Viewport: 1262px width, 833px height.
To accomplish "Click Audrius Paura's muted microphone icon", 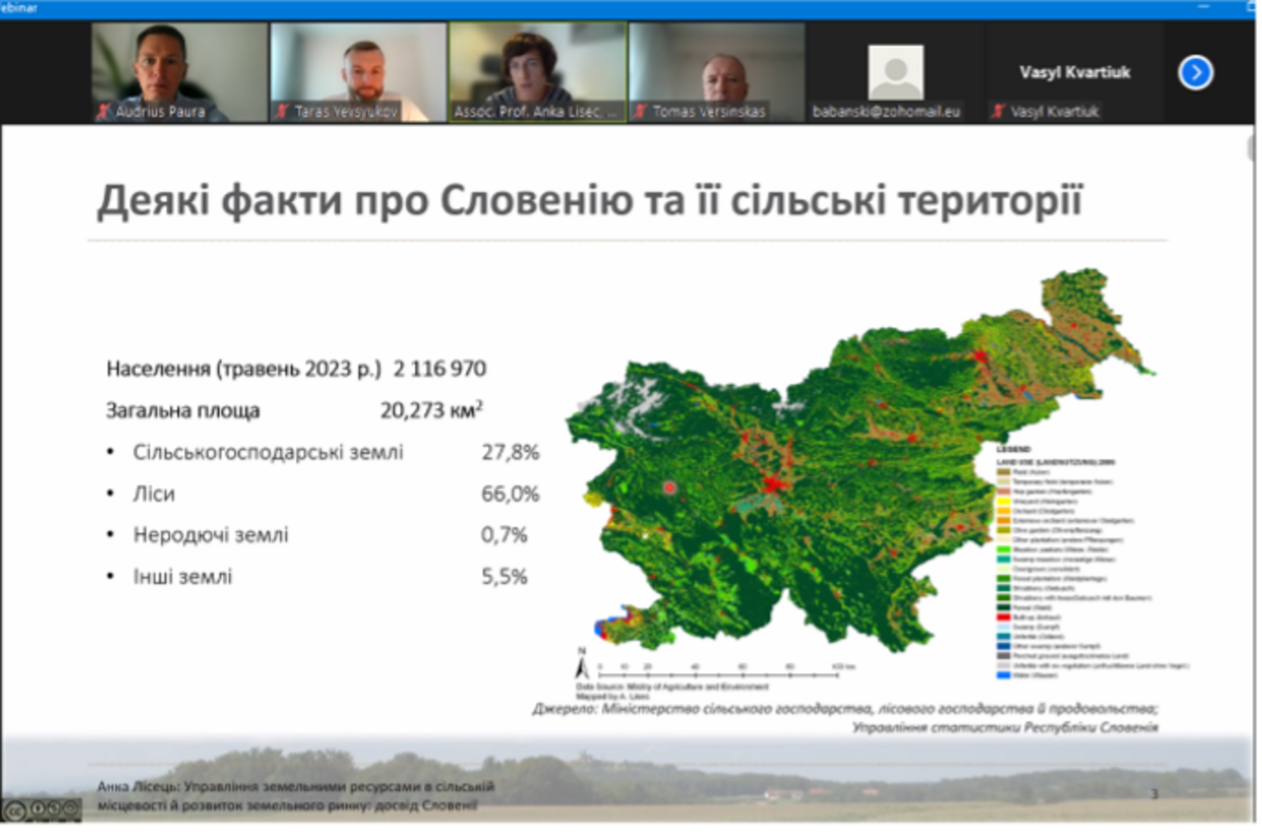I will (x=104, y=111).
